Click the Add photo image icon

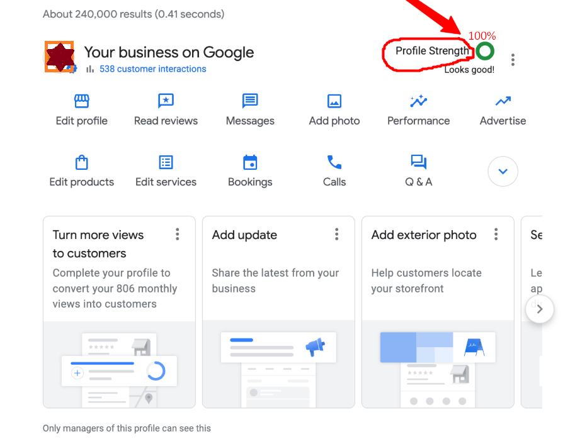(x=334, y=101)
